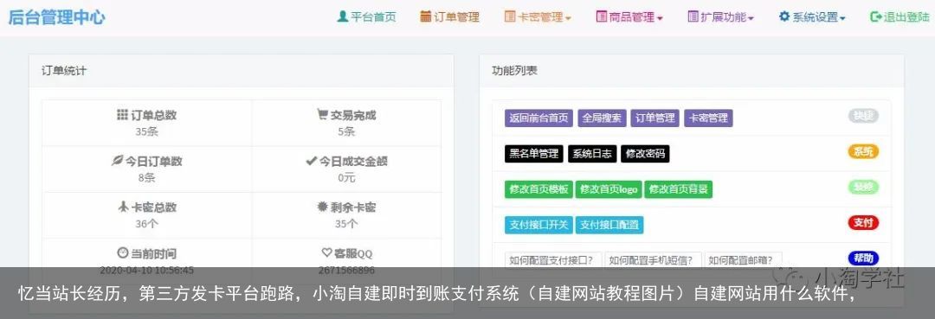Click the 订单统计 panel heading
This screenshot has height=319, width=935.
pos(64,71)
